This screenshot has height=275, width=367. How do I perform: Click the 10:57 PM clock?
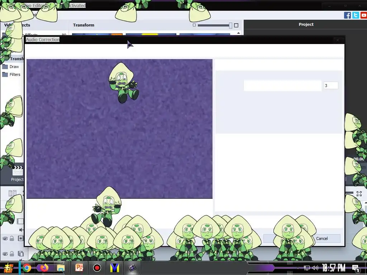point(334,268)
